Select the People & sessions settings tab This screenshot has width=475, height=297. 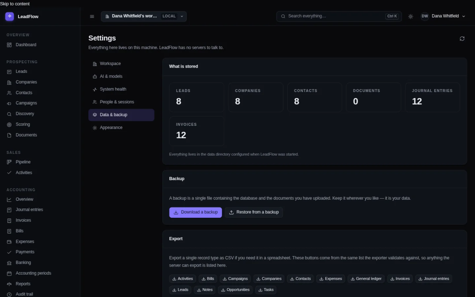point(121,102)
